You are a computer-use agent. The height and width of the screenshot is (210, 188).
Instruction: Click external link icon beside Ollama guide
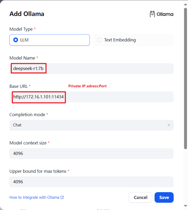tap(62, 197)
